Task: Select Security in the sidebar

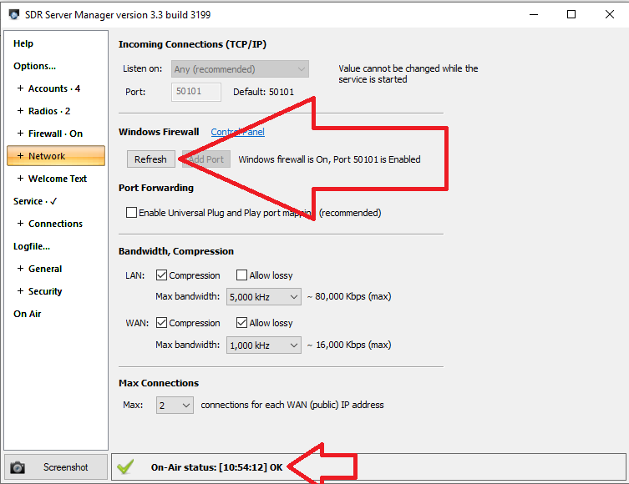Action: pyautogui.click(x=45, y=291)
